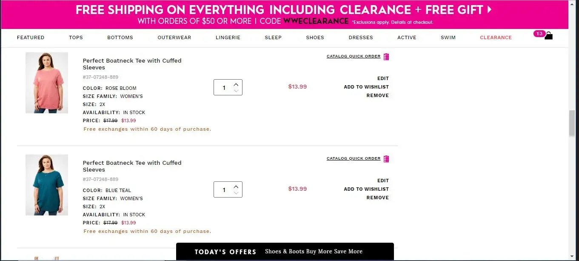
Task: Click catalog quick order icon for Blue Teal tee
Action: (386, 159)
